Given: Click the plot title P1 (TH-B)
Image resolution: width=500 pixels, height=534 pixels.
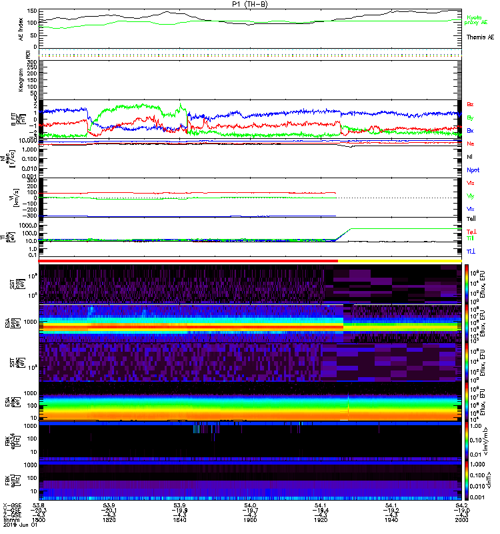Looking at the screenshot, I should 249,4.
